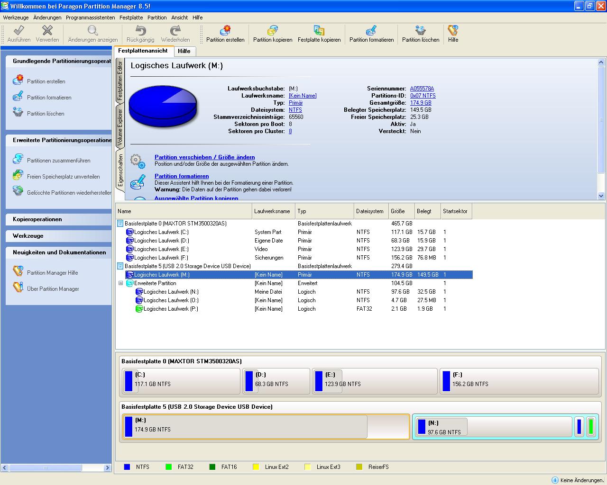Click the Ausführen checkmark toolbar icon
607x485 pixels.
coord(19,31)
